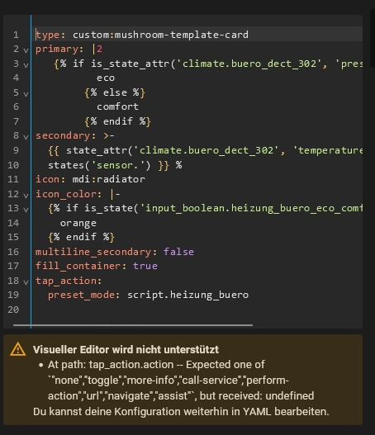Click line number 20 in the gutter
Viewport: 375px width, 435px height.
(x=13, y=310)
